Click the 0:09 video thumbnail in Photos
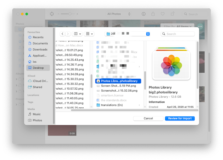This screenshot has width=223, height=160. point(62,130)
